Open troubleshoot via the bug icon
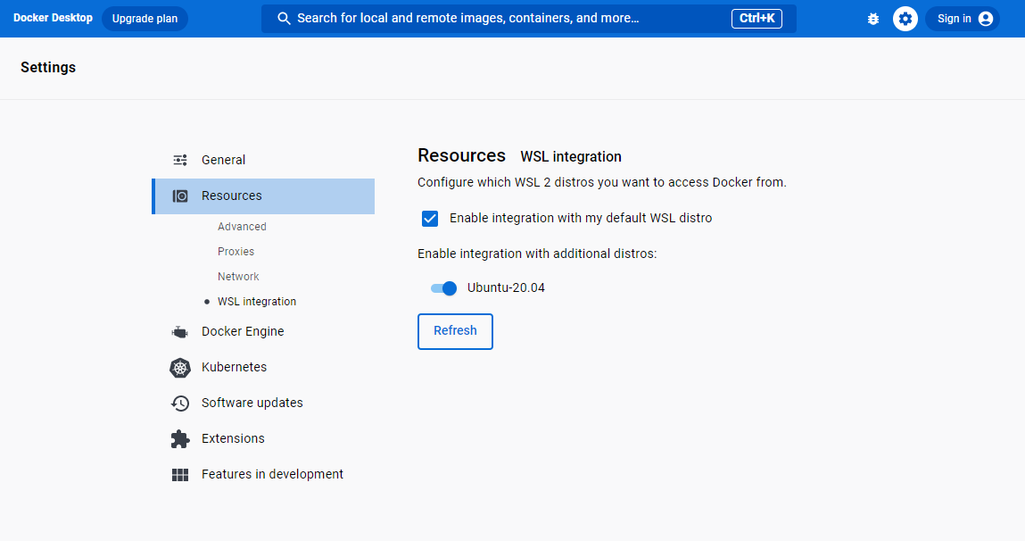 pos(872,19)
